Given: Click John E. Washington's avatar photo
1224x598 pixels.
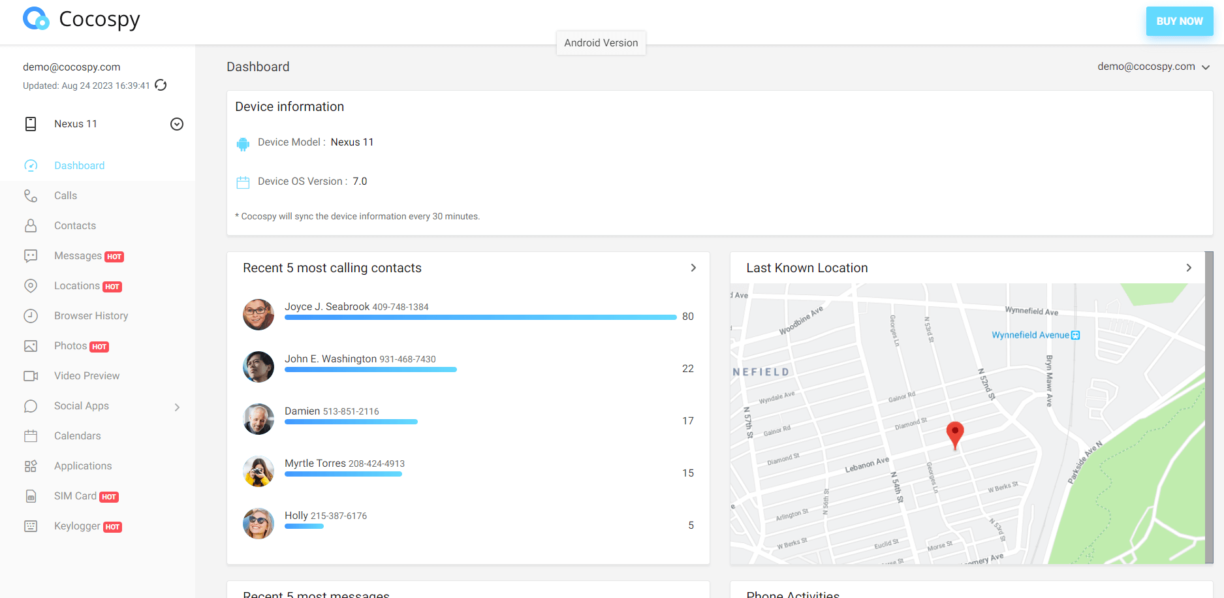Looking at the screenshot, I should 259,367.
